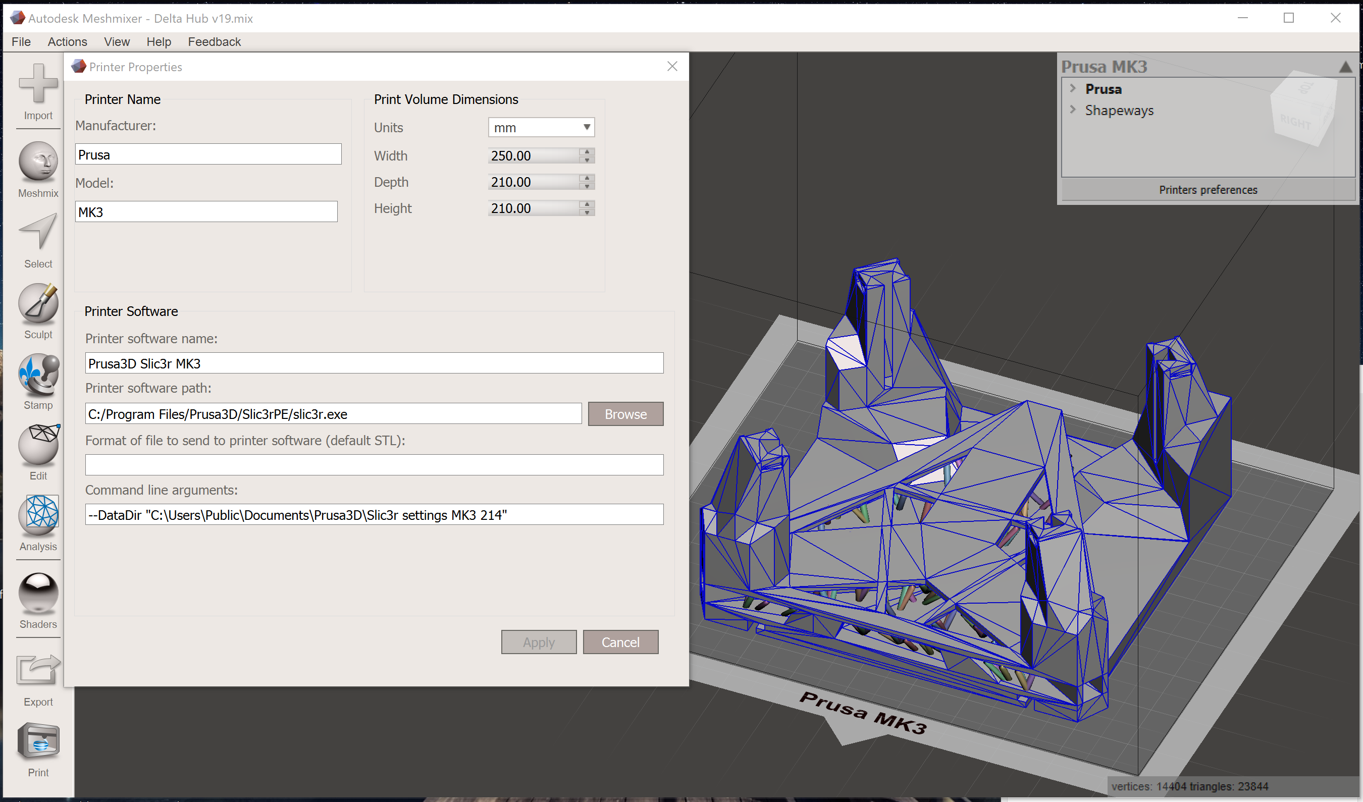This screenshot has width=1363, height=802.
Task: Decrease the Height value
Action: pyautogui.click(x=587, y=212)
